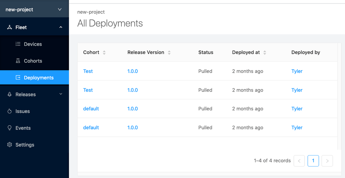Open the Test cohort link in first row

tap(88, 71)
